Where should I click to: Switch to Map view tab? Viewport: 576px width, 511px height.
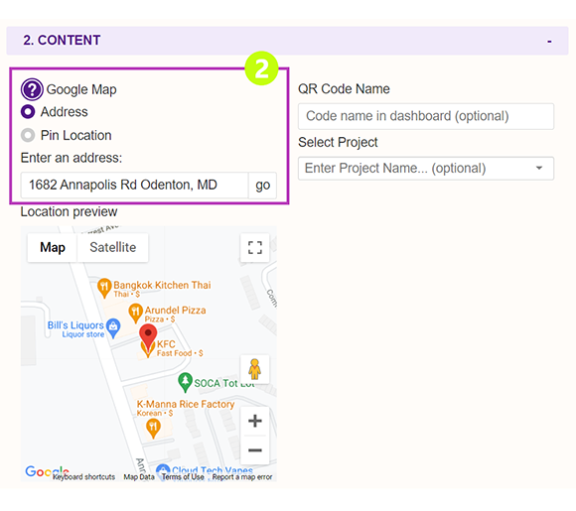[x=53, y=247]
